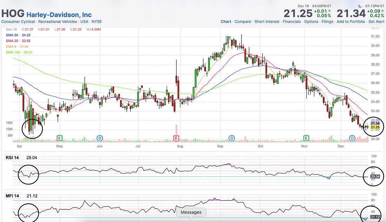The width and height of the screenshot is (386, 222).
Task: Click the Sep month label on time axis
Action: click(220, 146)
